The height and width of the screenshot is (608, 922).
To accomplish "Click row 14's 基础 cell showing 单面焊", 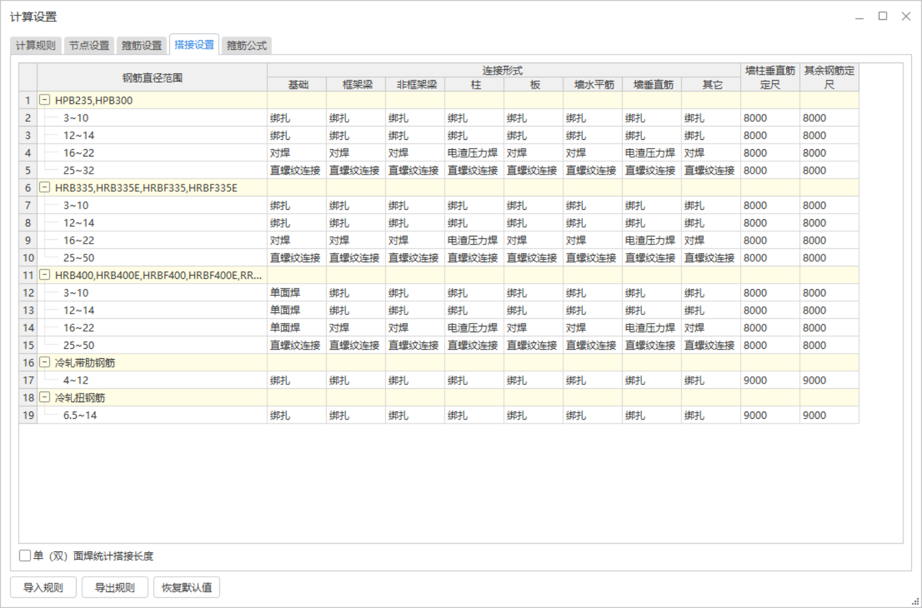I will pyautogui.click(x=297, y=328).
